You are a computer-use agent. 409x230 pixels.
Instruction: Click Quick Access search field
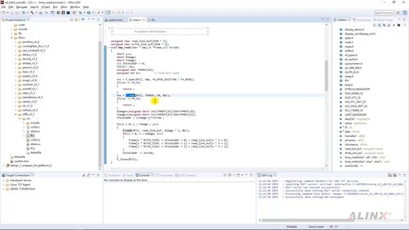[x=383, y=13]
